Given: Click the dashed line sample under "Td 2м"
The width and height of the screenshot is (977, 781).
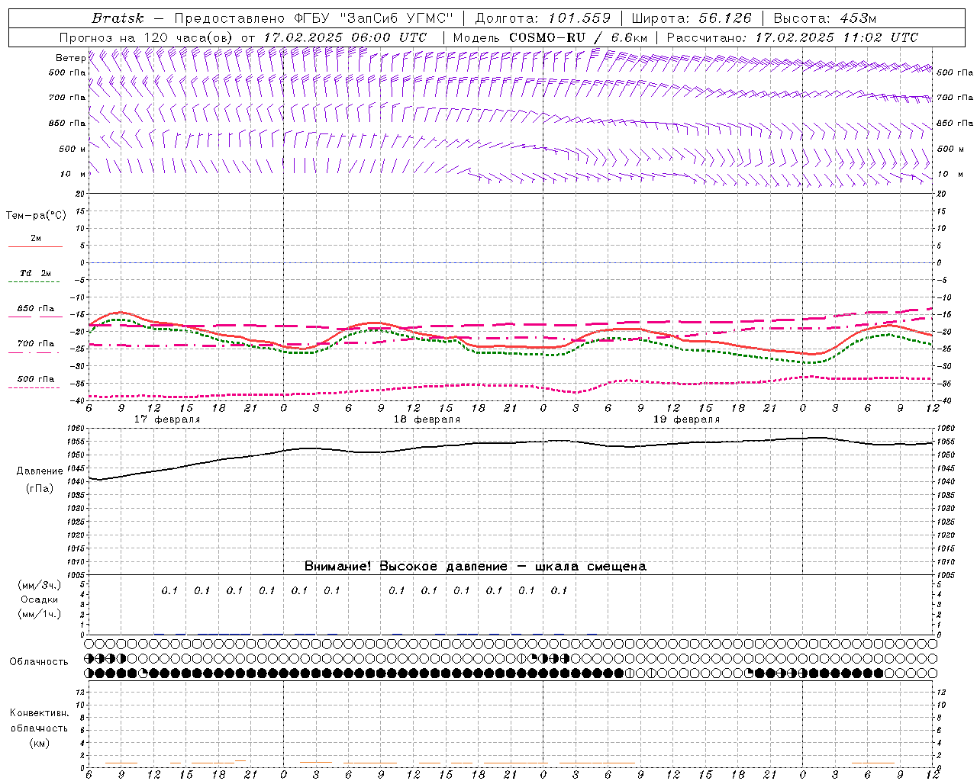Looking at the screenshot, I should coord(35,282).
